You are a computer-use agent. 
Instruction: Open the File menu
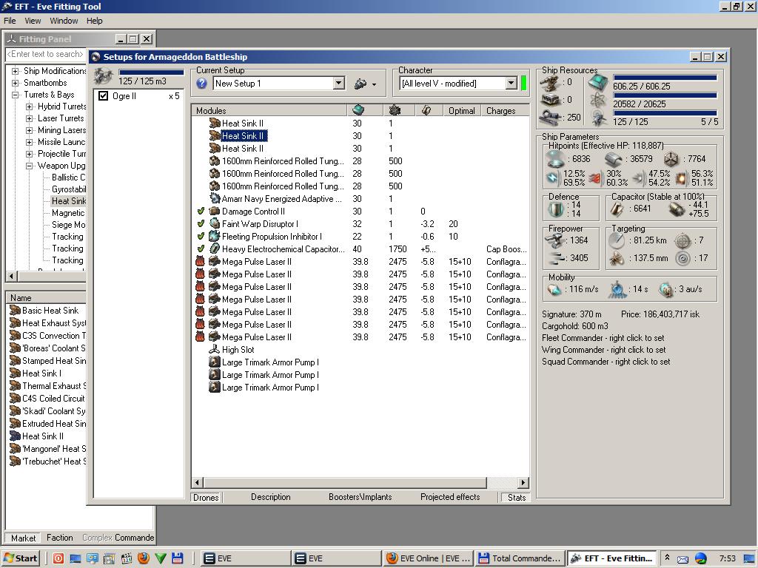point(10,21)
